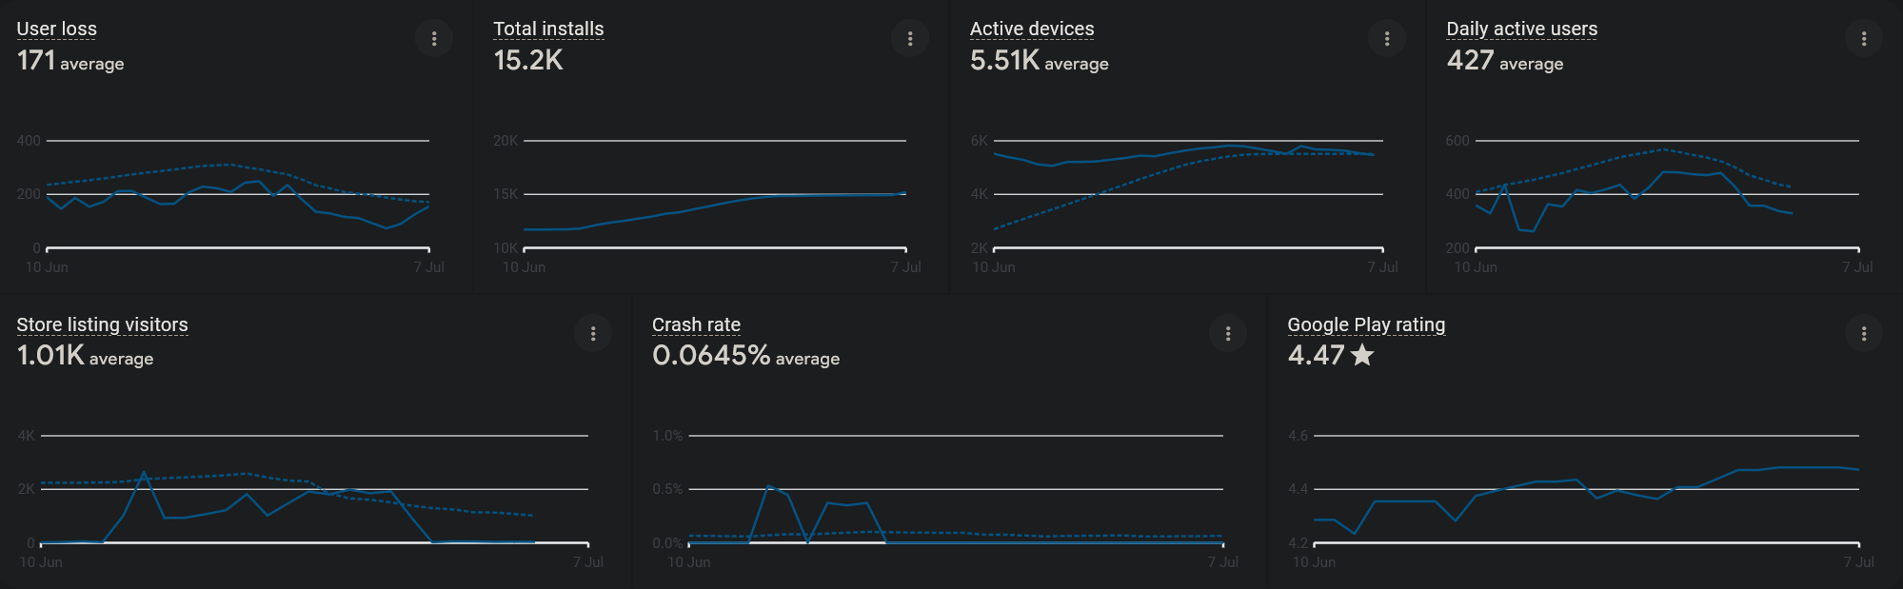Image resolution: width=1903 pixels, height=589 pixels.
Task: Open the Daily active users metric details
Action: 1520,29
